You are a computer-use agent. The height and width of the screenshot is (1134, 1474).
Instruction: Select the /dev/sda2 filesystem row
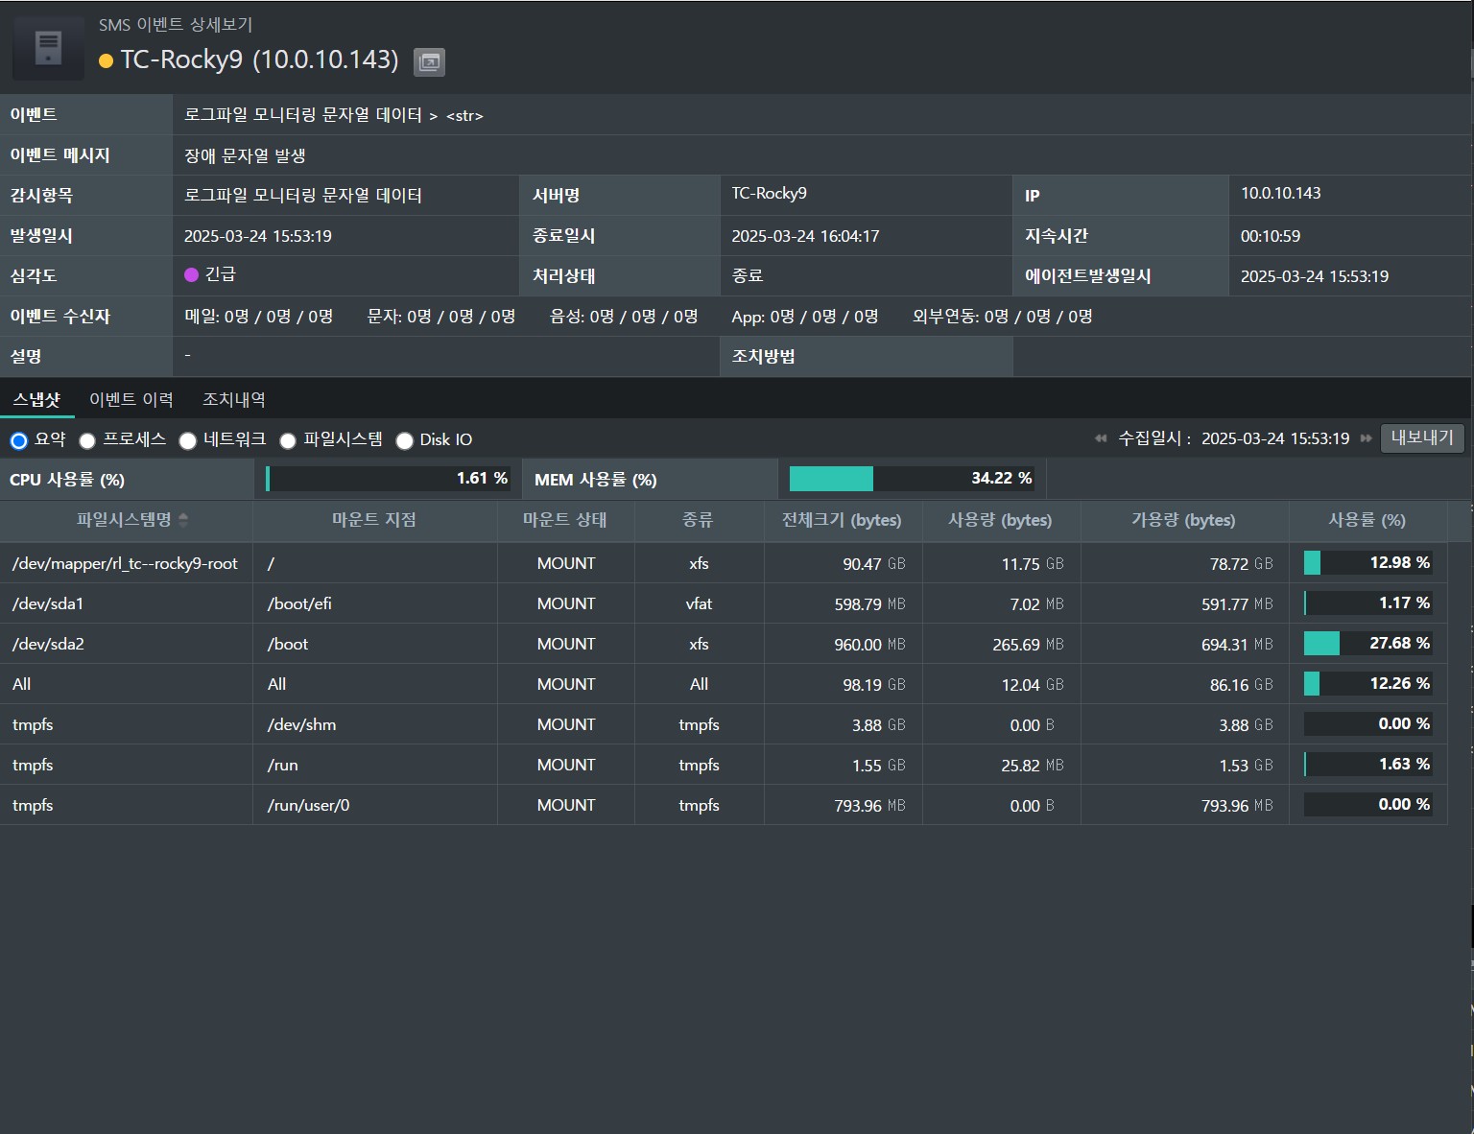pyautogui.click(x=48, y=644)
